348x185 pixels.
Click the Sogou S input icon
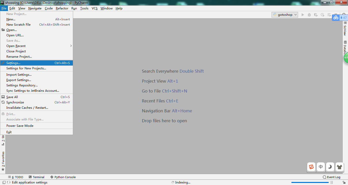pyautogui.click(x=311, y=167)
